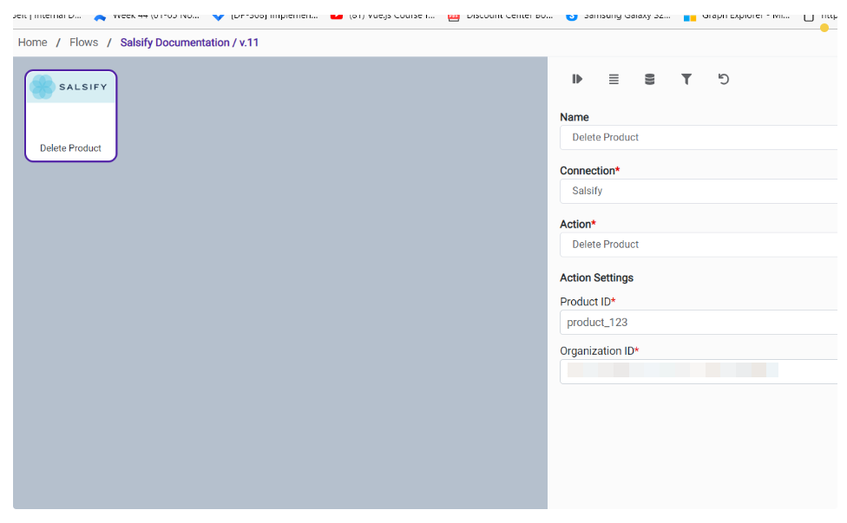847x523 pixels.
Task: Open the list view lines icon
Action: pyautogui.click(x=614, y=79)
